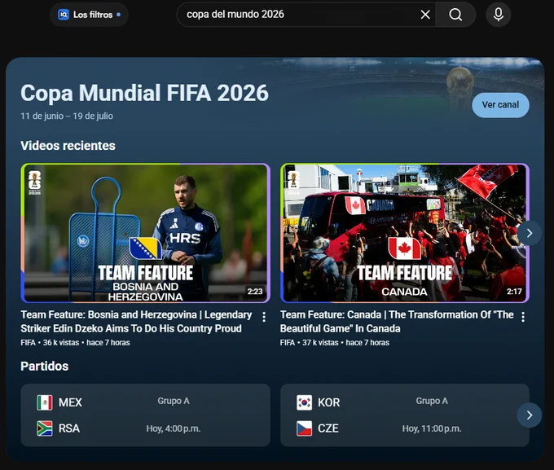Viewport: 554px width, 470px height.
Task: Open the Bosnia and Herzegovina Team Feature thumbnail
Action: coord(146,233)
